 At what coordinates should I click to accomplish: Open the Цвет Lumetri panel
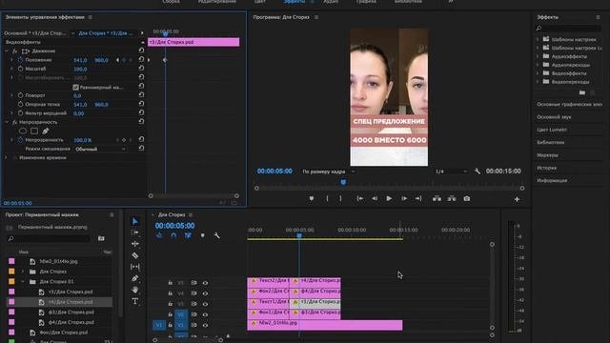(x=552, y=130)
